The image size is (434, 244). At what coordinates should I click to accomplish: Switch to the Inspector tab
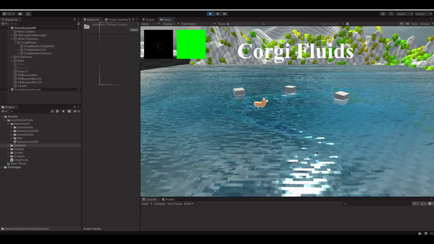92,20
